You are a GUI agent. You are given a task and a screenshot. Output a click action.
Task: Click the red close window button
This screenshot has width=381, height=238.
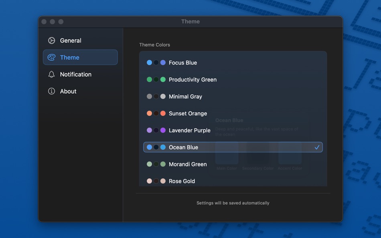[44, 22]
